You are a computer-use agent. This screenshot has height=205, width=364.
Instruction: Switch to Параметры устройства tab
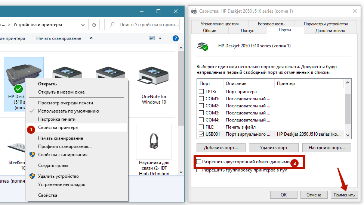point(326,23)
